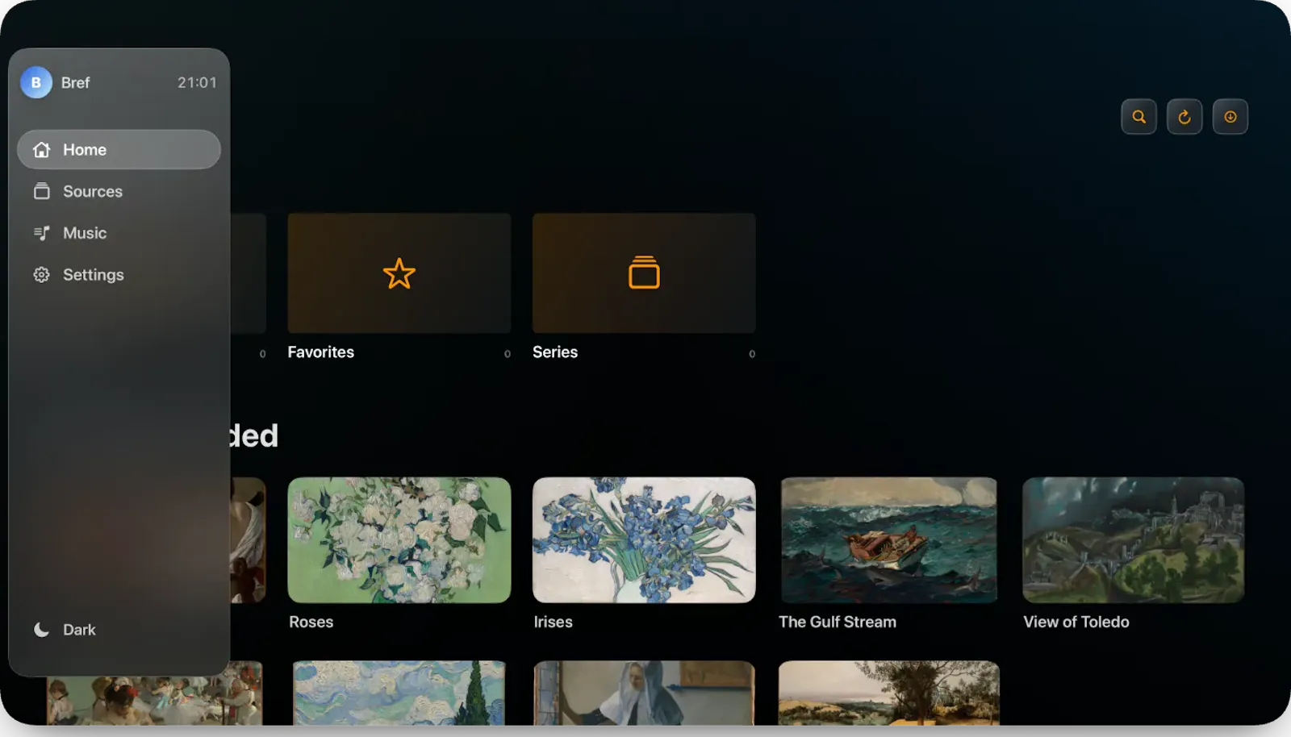Viewport: 1291px width, 737px height.
Task: Open the View of Toledo thumbnail
Action: (1133, 540)
